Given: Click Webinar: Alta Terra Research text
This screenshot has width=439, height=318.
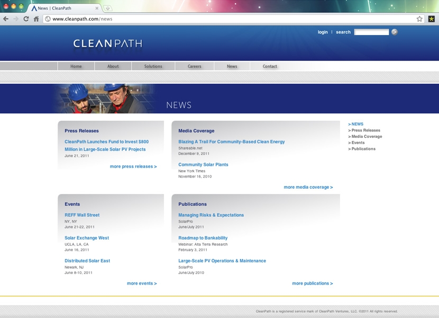Looking at the screenshot, I should pyautogui.click(x=203, y=244).
